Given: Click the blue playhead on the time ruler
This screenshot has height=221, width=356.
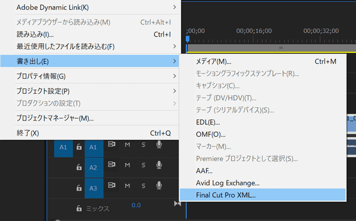Looking at the screenshot, I should point(187,39).
